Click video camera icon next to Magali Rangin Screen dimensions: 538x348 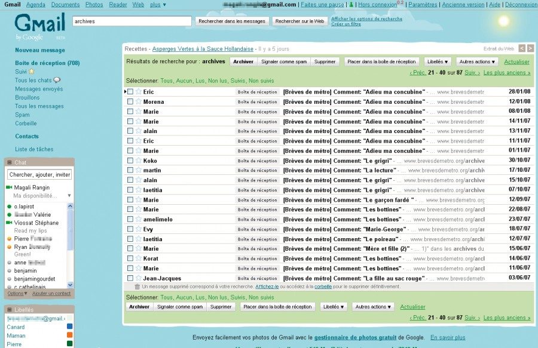[9, 187]
